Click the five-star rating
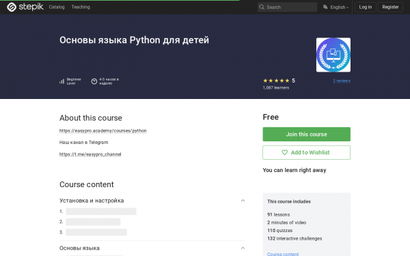 (x=276, y=81)
